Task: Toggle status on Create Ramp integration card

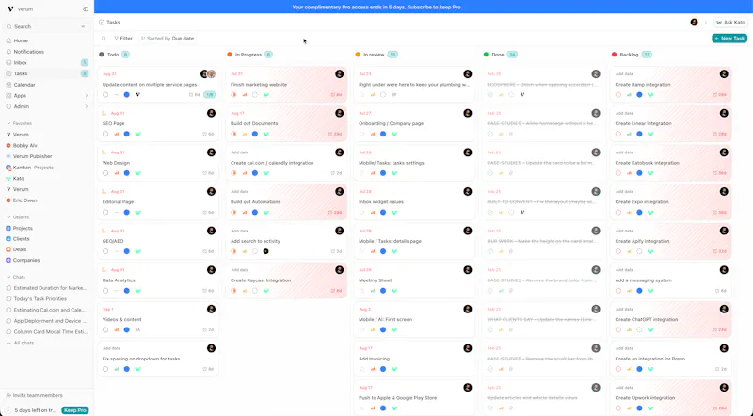Action: (618, 95)
